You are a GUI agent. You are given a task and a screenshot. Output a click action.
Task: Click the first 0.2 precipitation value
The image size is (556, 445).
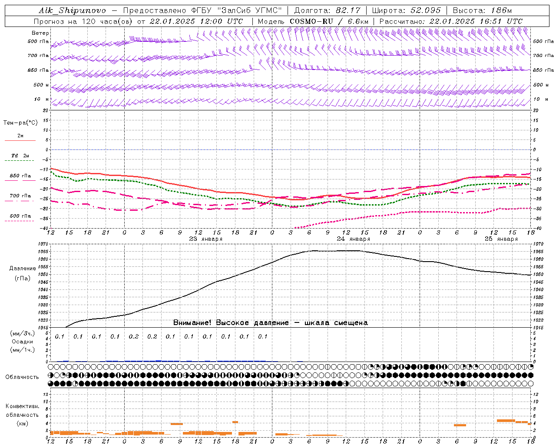pos(133,336)
